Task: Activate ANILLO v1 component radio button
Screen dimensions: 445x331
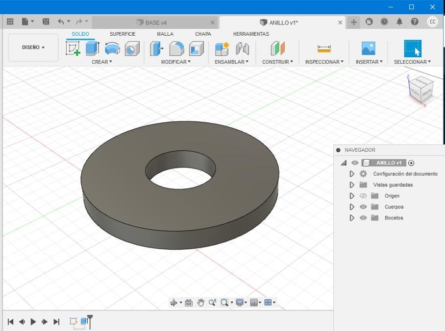Action: point(411,163)
